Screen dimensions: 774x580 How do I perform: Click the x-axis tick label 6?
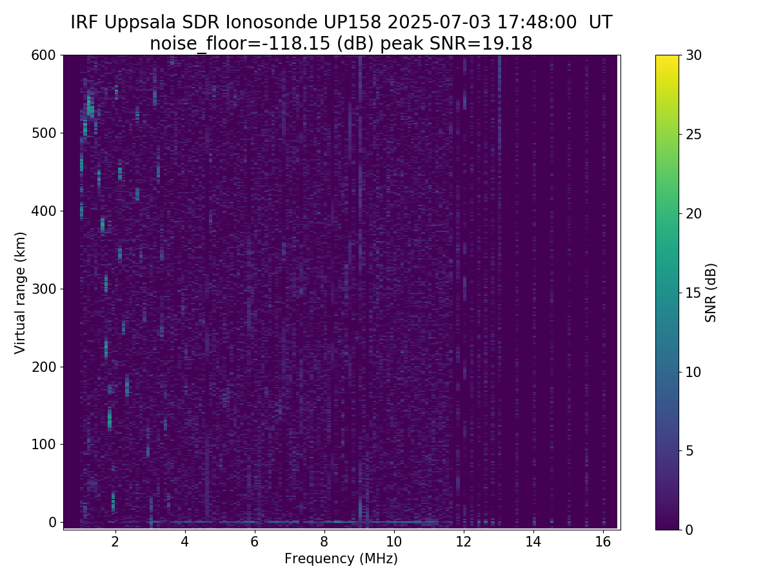pyautogui.click(x=254, y=541)
